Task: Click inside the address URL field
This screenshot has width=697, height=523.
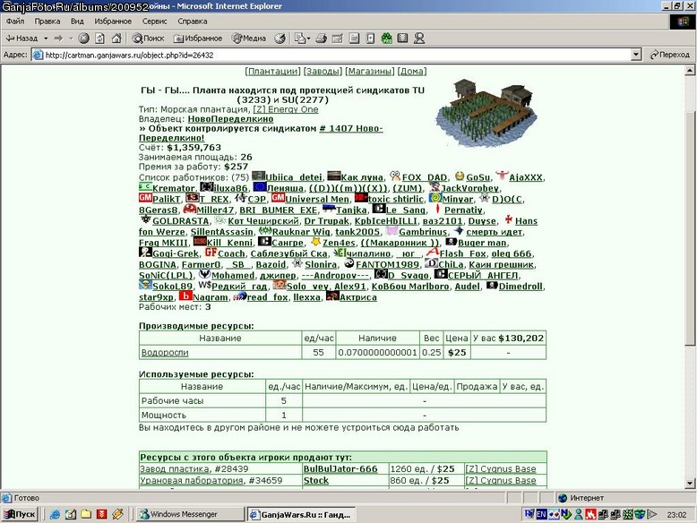Action: pyautogui.click(x=331, y=55)
